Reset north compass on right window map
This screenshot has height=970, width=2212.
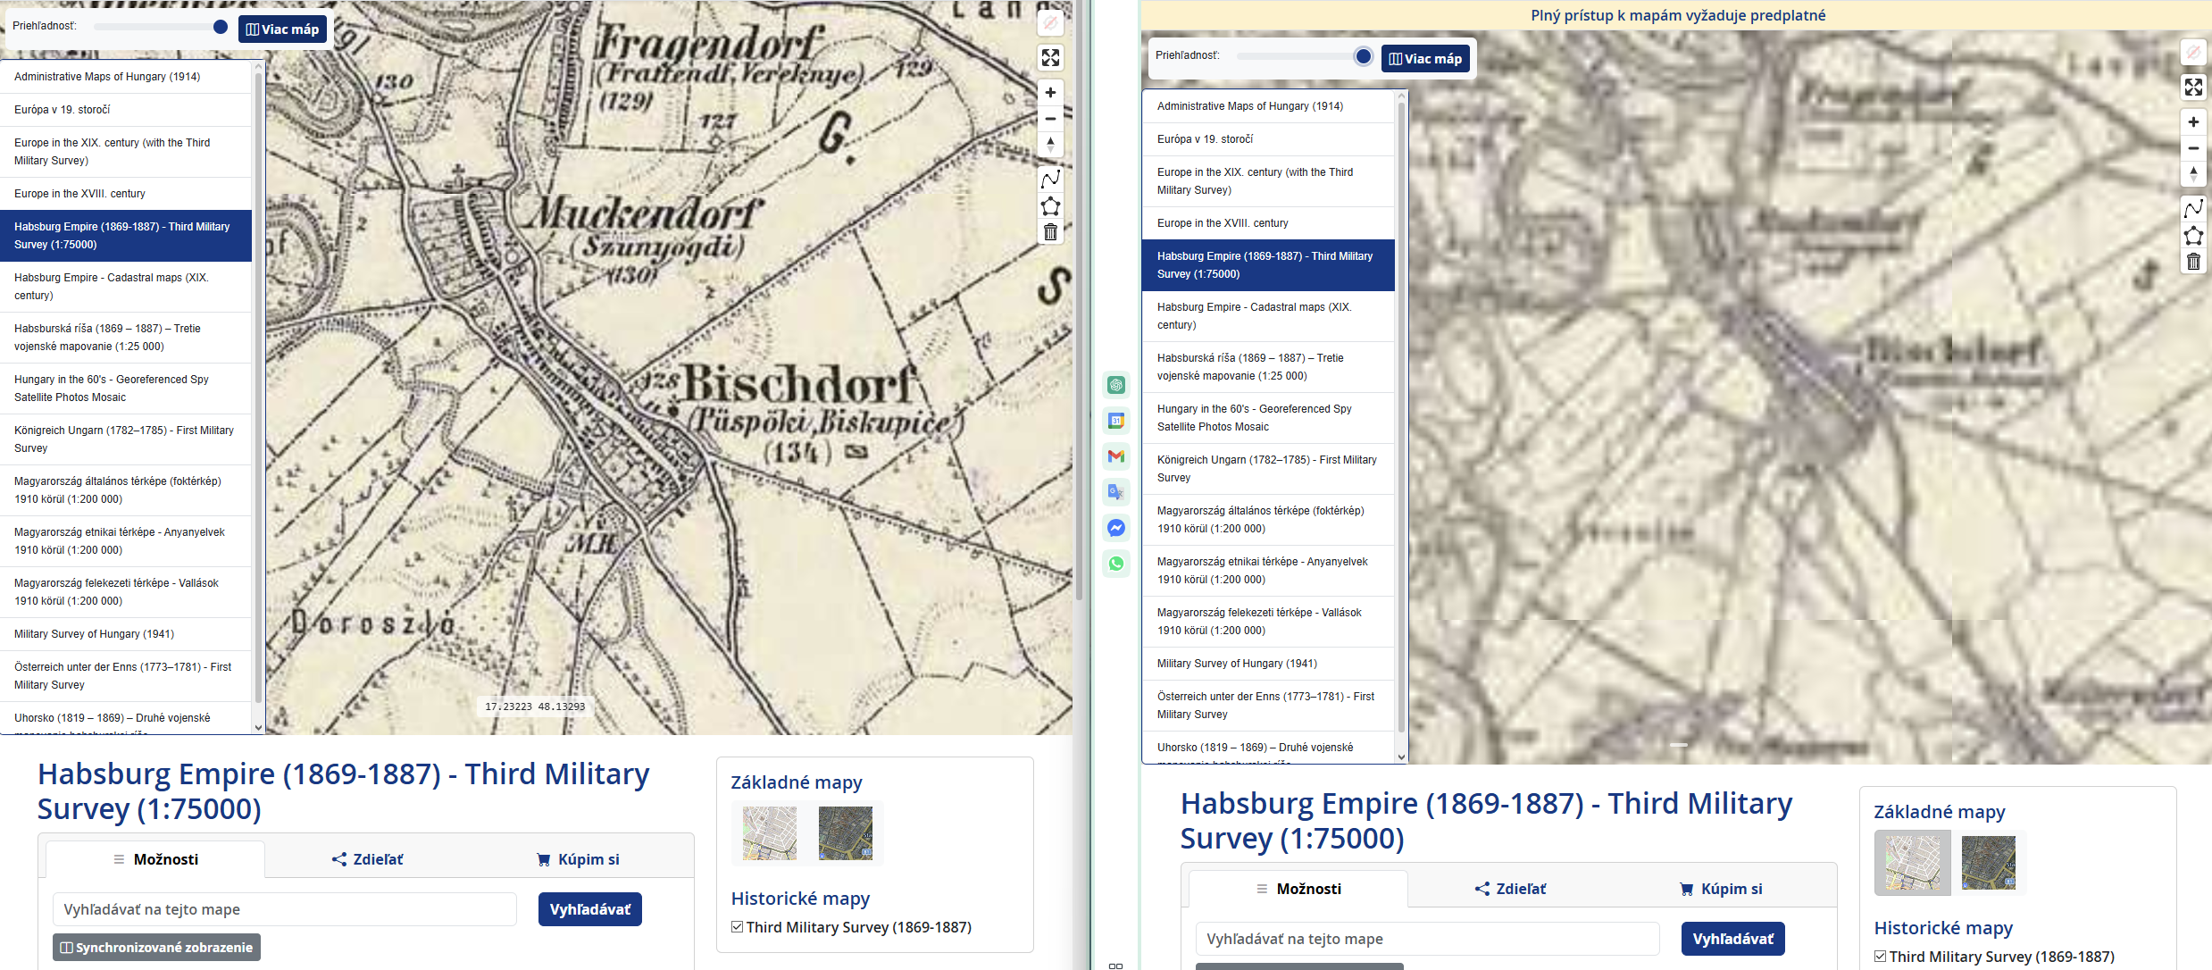(x=2193, y=173)
